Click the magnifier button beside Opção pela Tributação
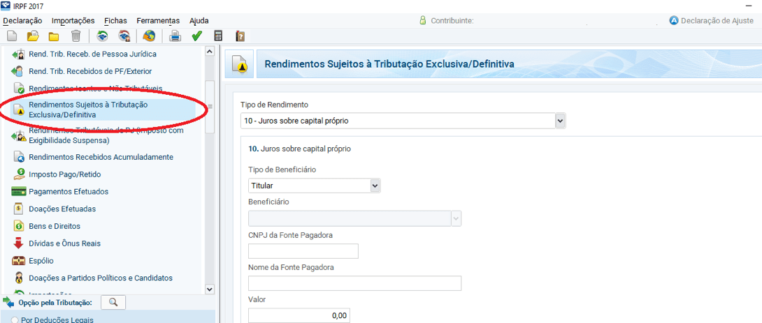762x323 pixels. point(113,302)
